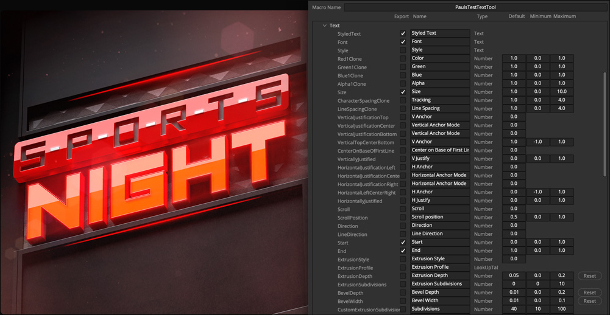
Task: Uncheck the Font export checkbox
Action: click(x=403, y=42)
